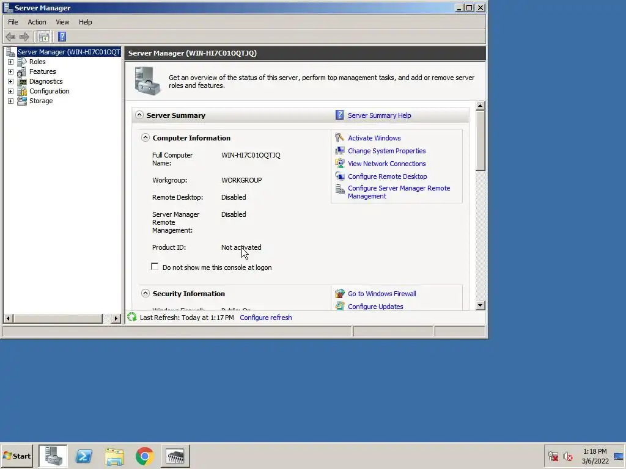The image size is (626, 469).
Task: Expand the Diagnostics tree node
Action: pyautogui.click(x=11, y=81)
